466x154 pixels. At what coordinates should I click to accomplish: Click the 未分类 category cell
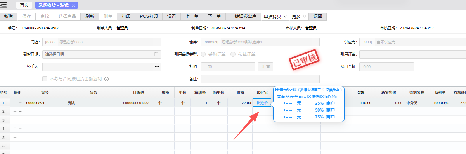(417, 103)
